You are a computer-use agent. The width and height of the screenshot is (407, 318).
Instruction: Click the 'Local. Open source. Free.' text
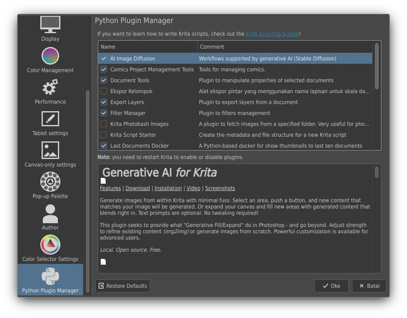click(130, 250)
